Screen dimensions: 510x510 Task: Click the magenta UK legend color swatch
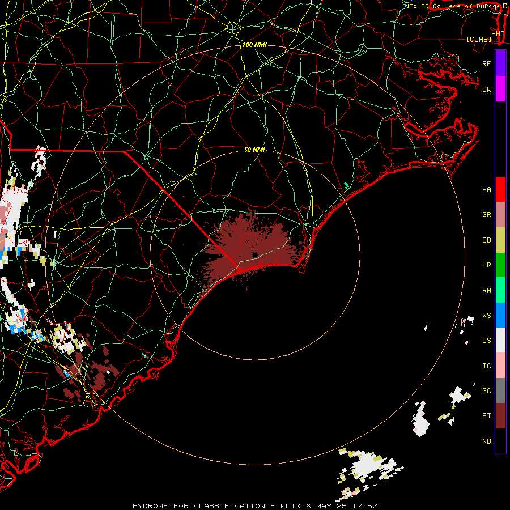pyautogui.click(x=500, y=89)
